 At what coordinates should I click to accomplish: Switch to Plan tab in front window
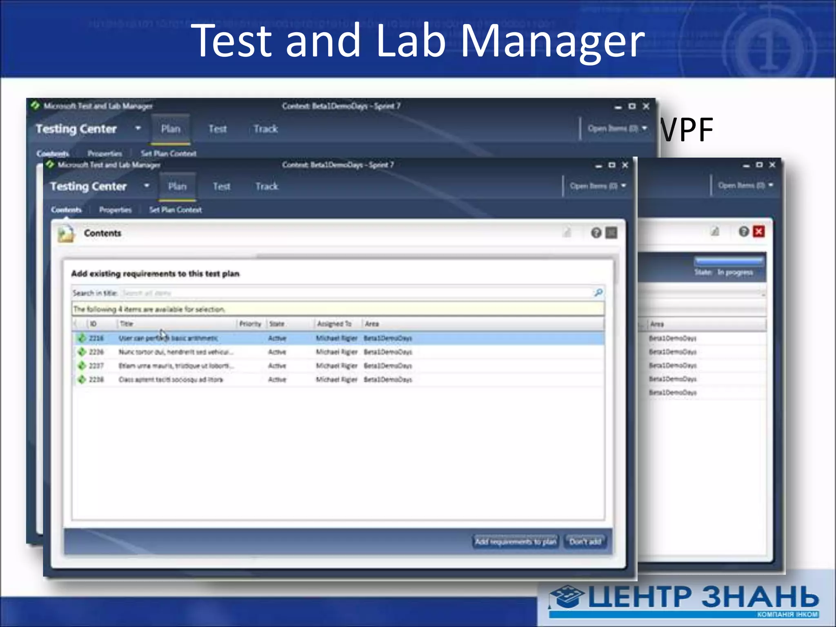(177, 187)
